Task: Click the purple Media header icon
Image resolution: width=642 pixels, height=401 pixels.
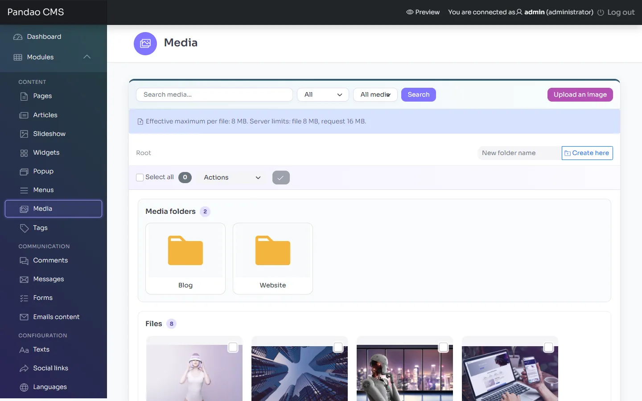Action: [145, 44]
